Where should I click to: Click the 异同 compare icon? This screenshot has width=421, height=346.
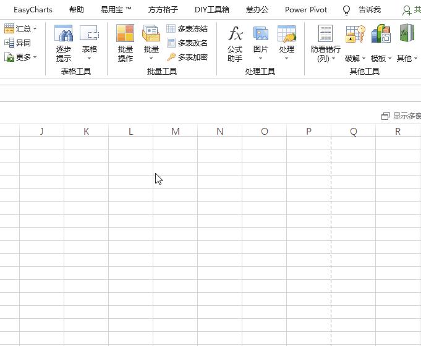pos(9,43)
